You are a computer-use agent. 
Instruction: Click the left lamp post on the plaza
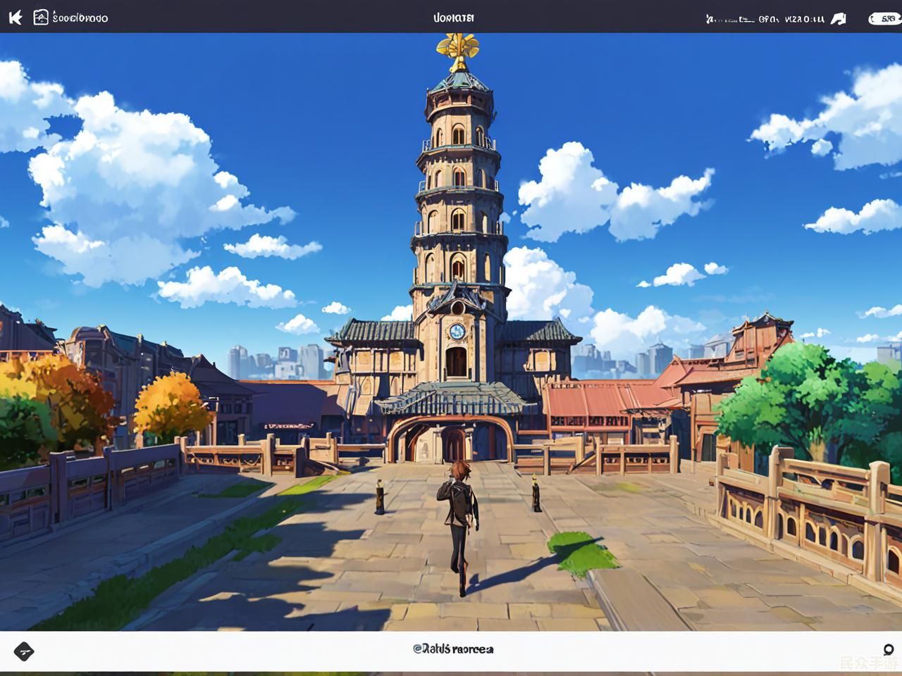(380, 496)
